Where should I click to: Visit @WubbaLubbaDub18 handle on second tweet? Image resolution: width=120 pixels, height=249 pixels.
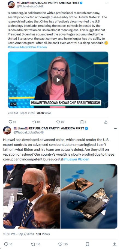[x=28, y=132]
